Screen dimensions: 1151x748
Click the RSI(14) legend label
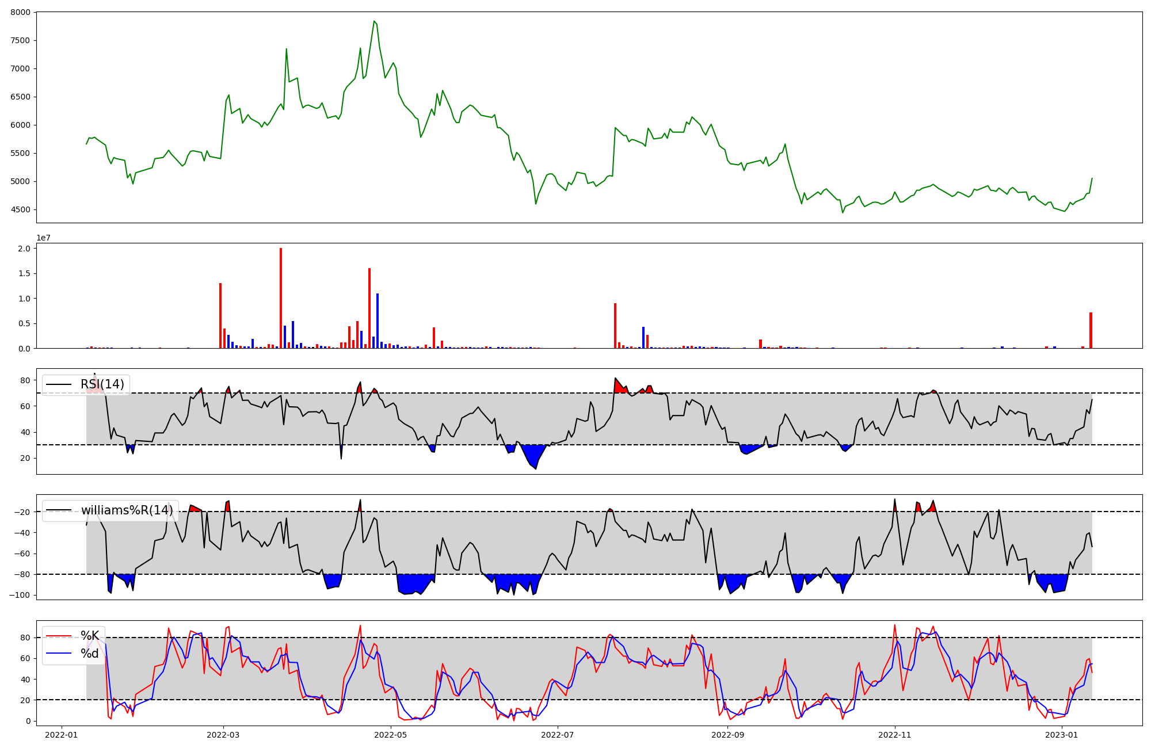point(102,384)
